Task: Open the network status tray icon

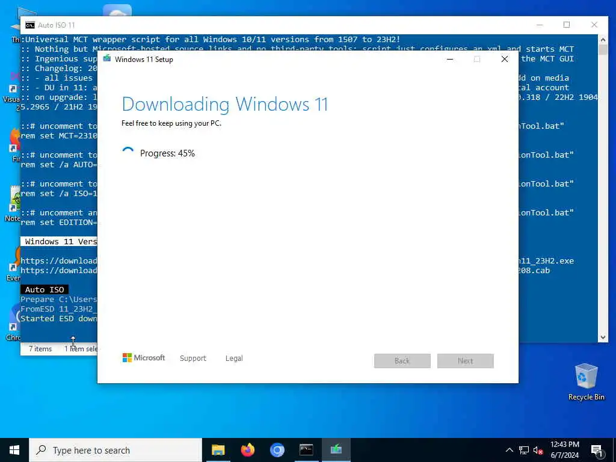Action: click(524, 450)
